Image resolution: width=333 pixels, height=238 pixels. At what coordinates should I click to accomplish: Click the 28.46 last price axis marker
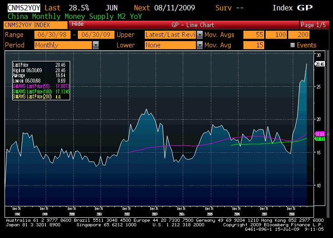[x=319, y=64]
